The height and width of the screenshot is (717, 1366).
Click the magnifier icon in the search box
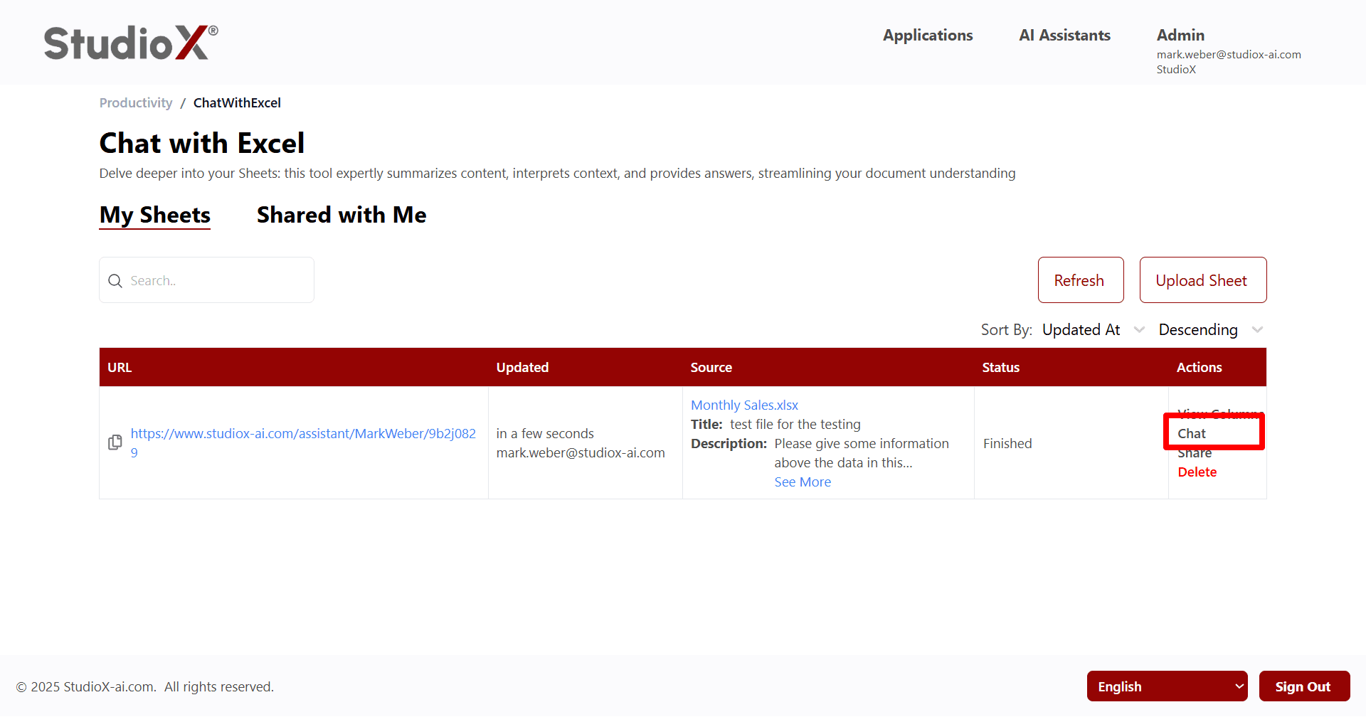[115, 281]
